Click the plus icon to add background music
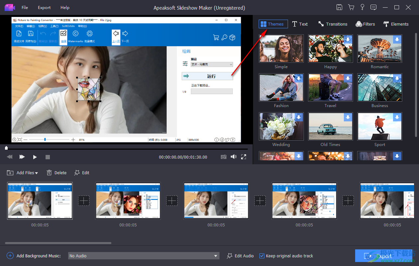This screenshot has height=266, width=419. click(10, 256)
